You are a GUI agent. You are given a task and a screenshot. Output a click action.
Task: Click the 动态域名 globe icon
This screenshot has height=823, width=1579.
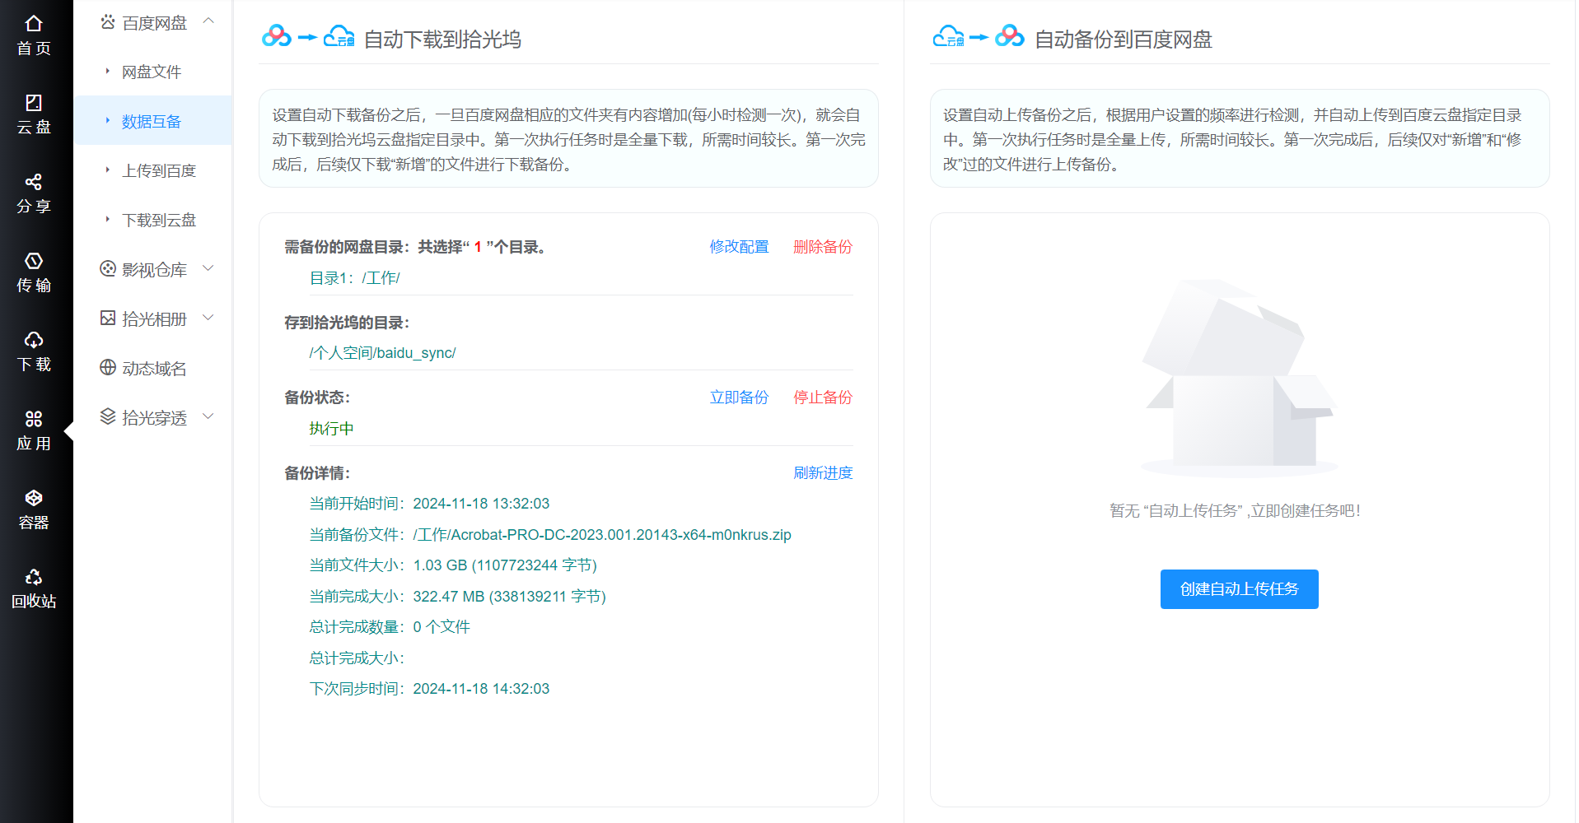[x=108, y=368]
